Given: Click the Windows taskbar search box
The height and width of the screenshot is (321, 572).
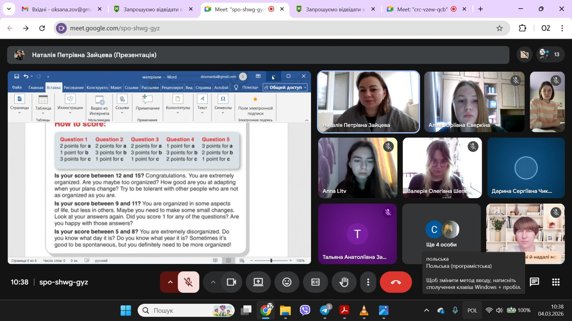Looking at the screenshot, I should coord(186,311).
